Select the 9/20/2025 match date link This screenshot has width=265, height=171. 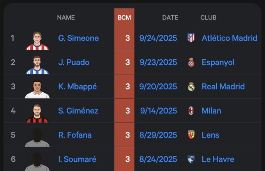pyautogui.click(x=158, y=86)
